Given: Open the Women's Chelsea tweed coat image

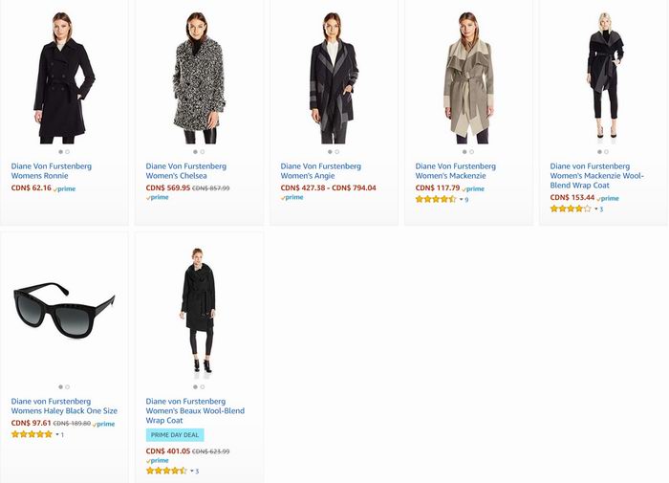Looking at the screenshot, I should (199, 77).
